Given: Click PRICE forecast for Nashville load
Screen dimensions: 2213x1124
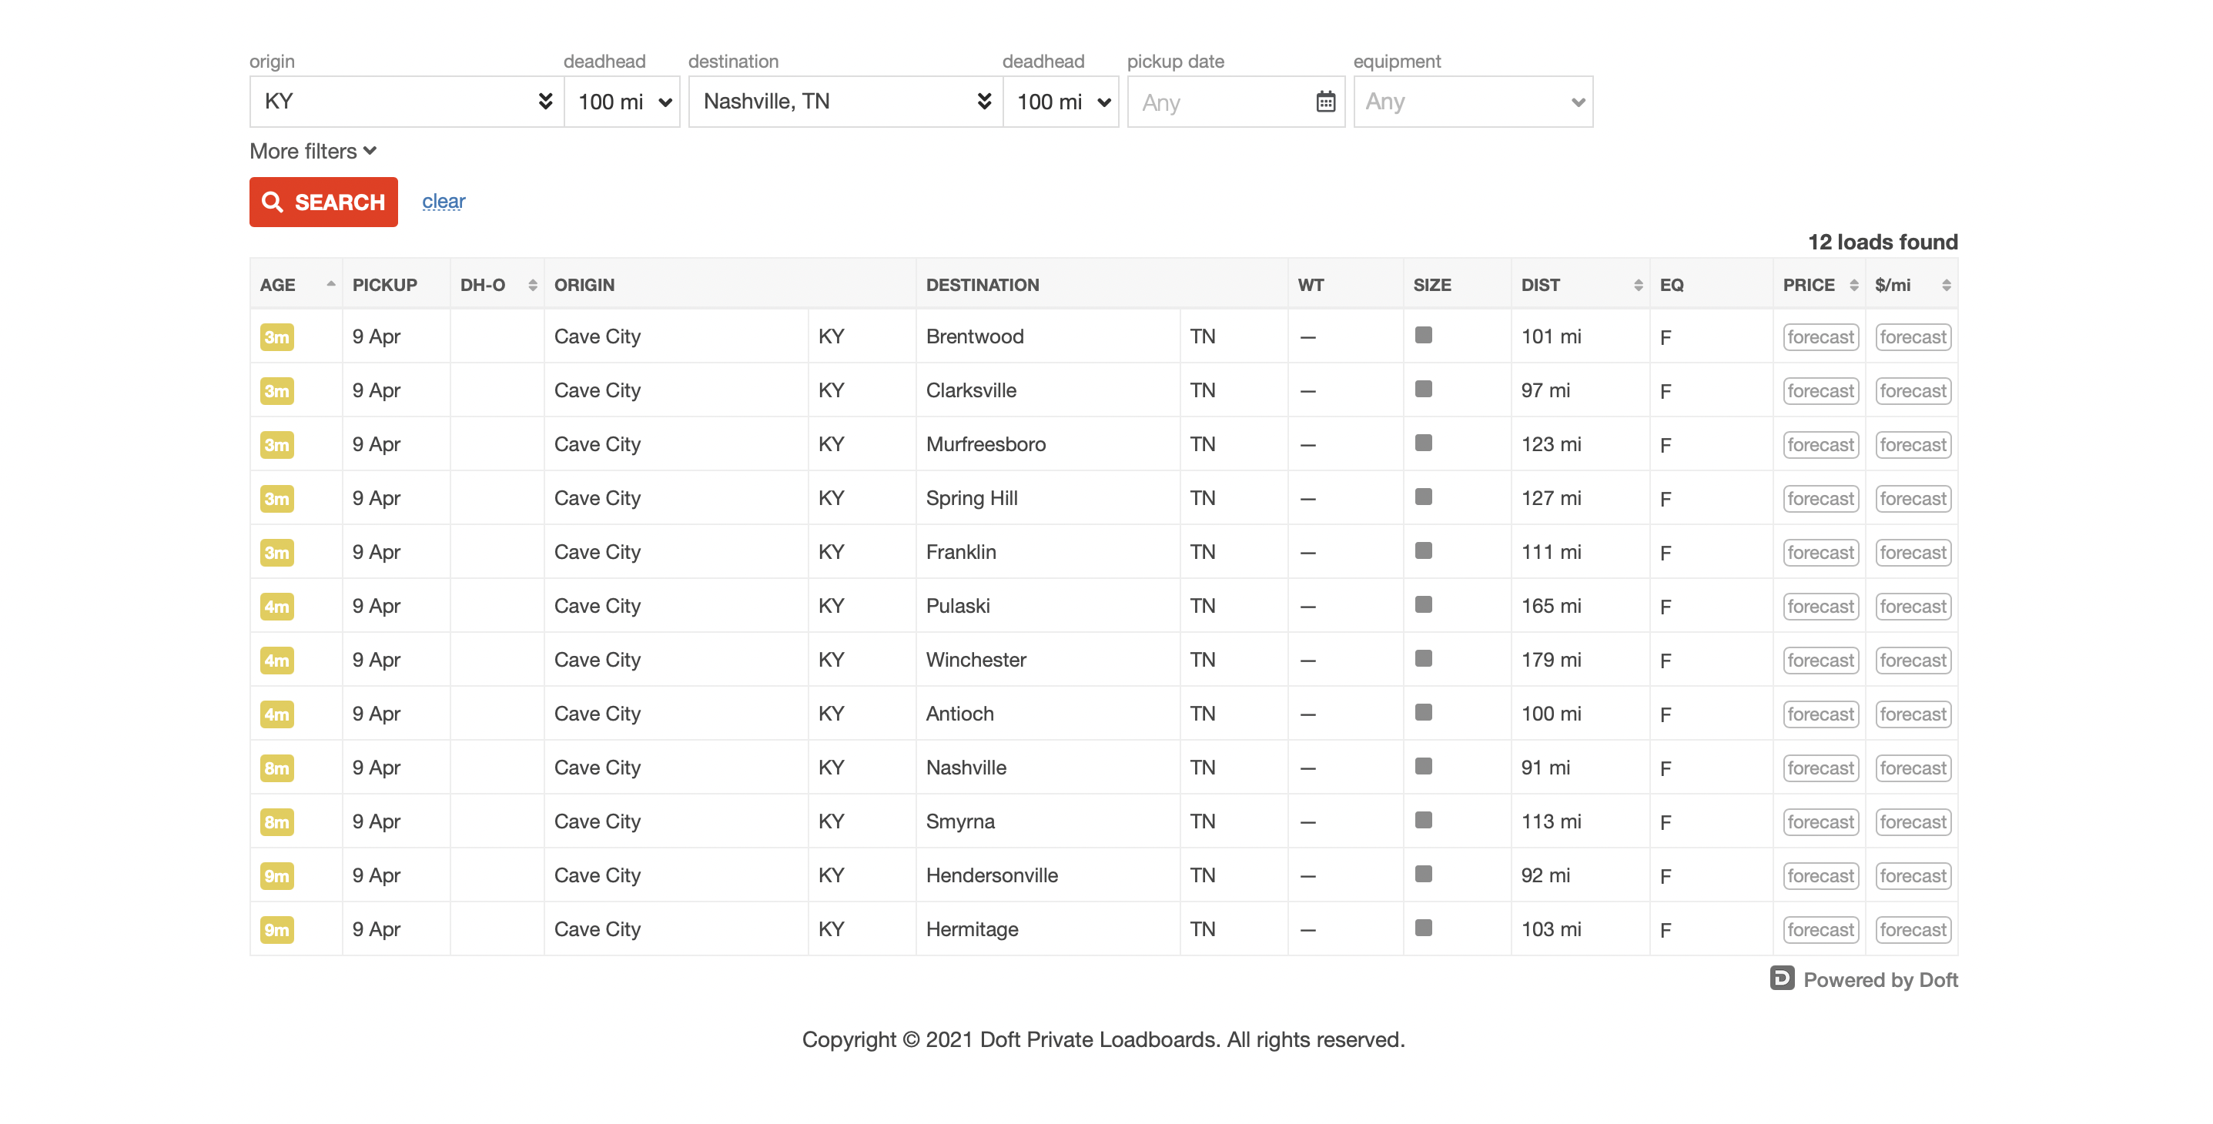Looking at the screenshot, I should (1820, 768).
